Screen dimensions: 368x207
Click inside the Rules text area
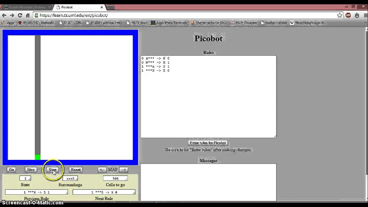click(209, 97)
